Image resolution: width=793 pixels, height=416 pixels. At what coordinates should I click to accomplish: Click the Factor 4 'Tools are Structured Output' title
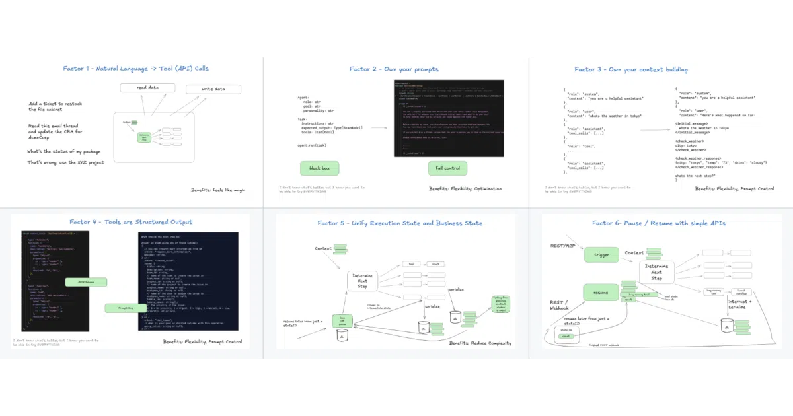[x=131, y=222]
